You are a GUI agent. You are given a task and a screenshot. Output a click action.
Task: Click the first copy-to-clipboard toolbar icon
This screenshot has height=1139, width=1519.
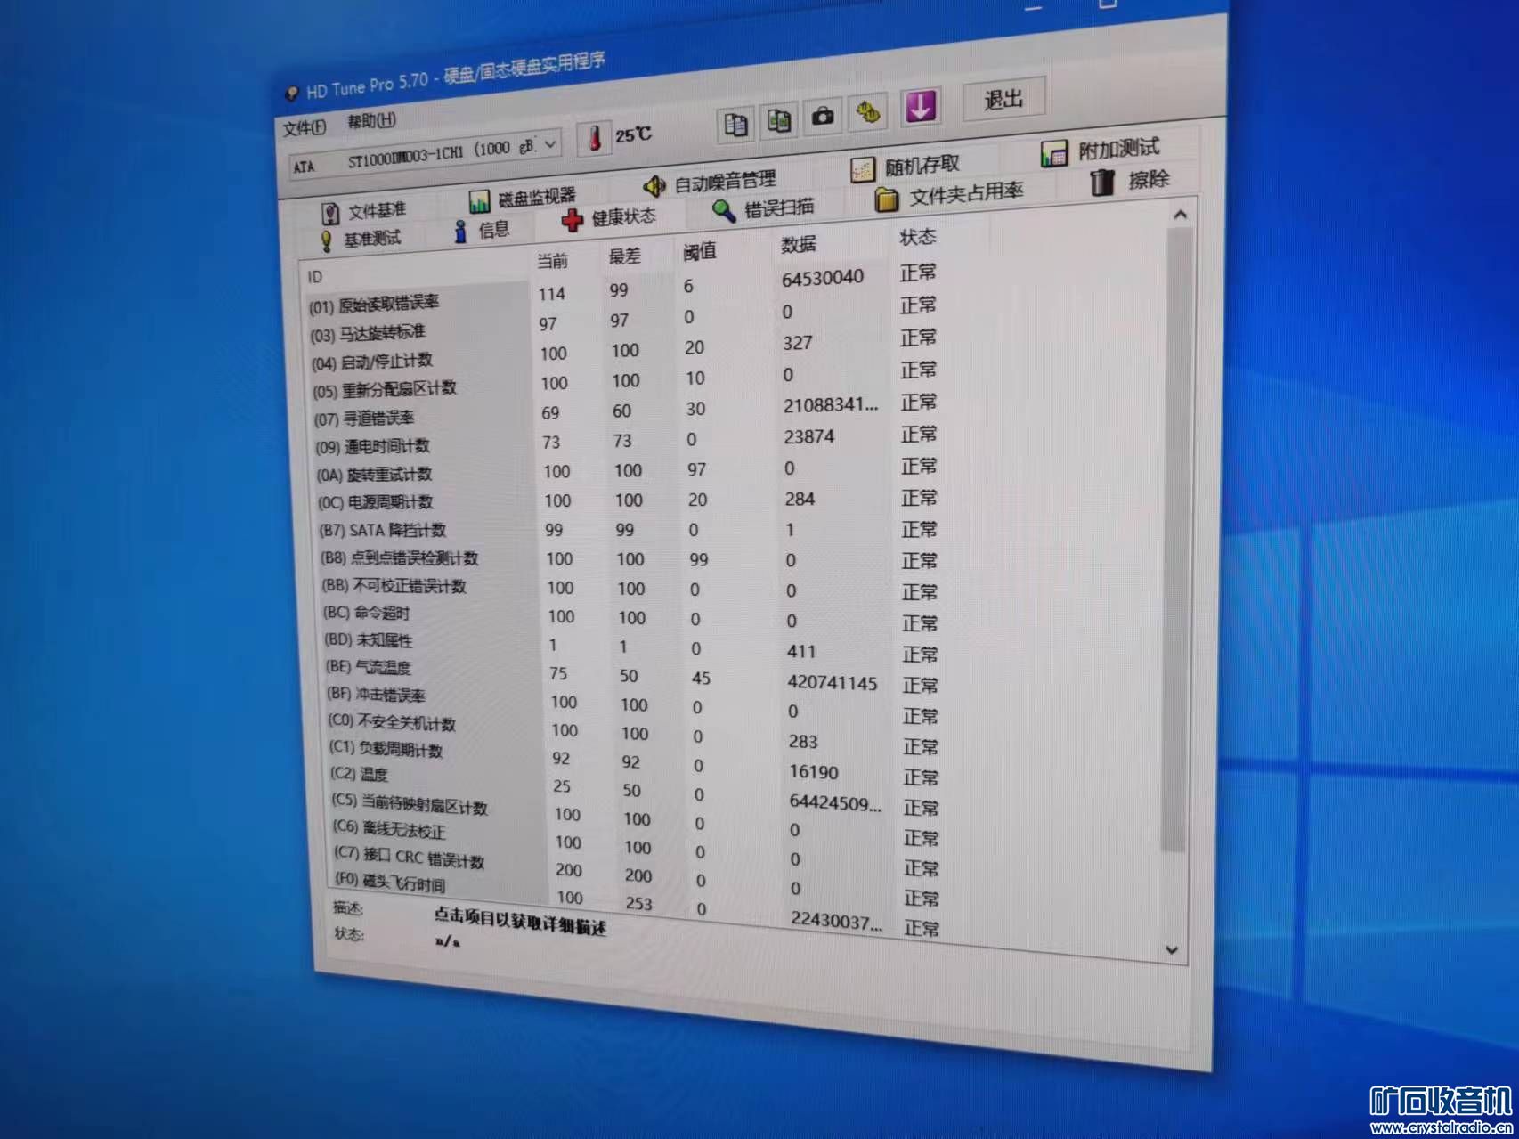(x=735, y=126)
